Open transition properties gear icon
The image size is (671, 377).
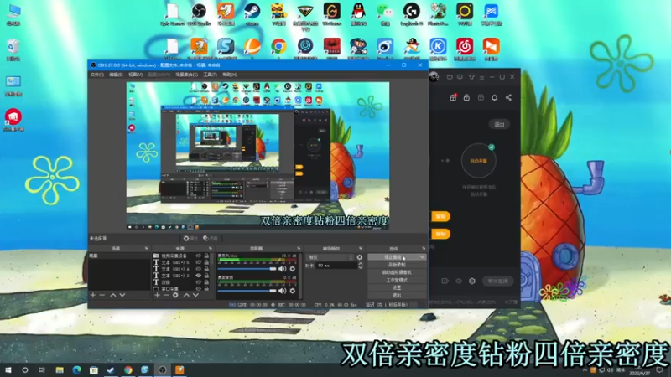click(x=360, y=257)
